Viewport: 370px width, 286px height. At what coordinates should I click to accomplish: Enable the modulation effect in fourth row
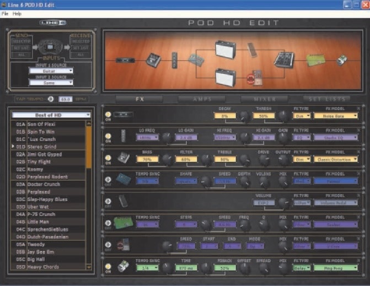108,180
